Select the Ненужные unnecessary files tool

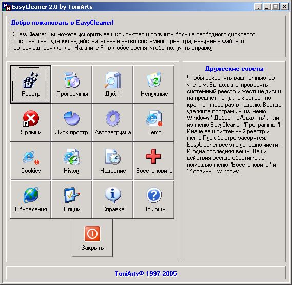coord(154,84)
